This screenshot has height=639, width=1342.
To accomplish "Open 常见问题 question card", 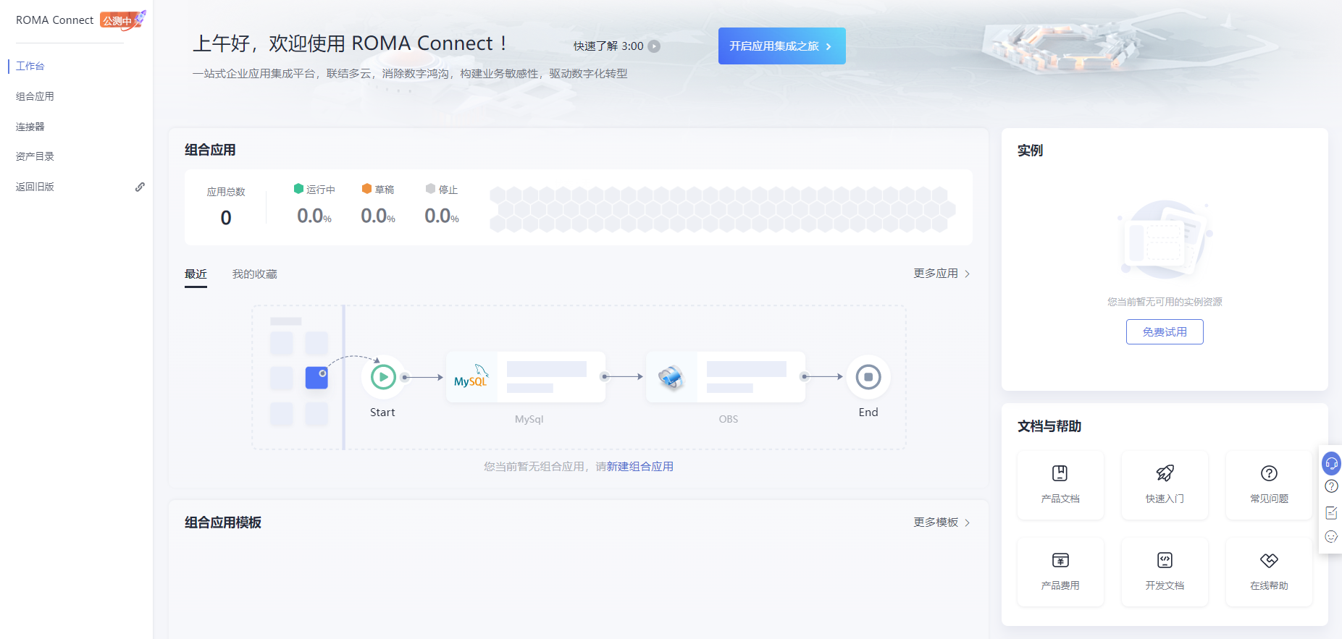I will point(1269,485).
